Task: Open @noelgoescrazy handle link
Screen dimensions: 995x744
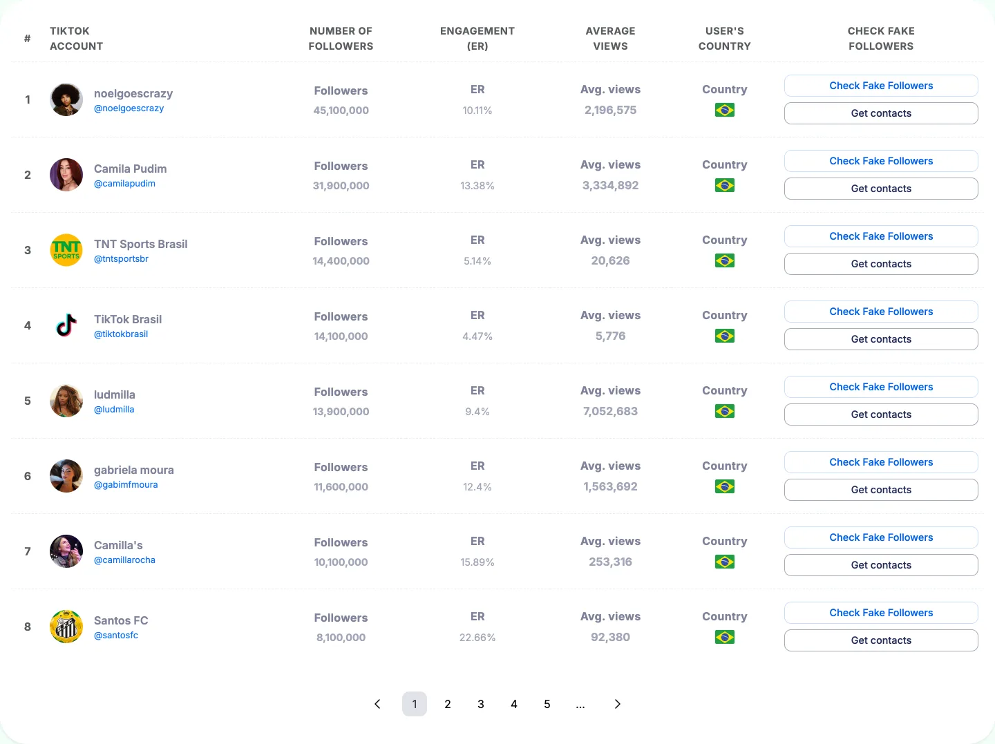Action: pyautogui.click(x=129, y=108)
